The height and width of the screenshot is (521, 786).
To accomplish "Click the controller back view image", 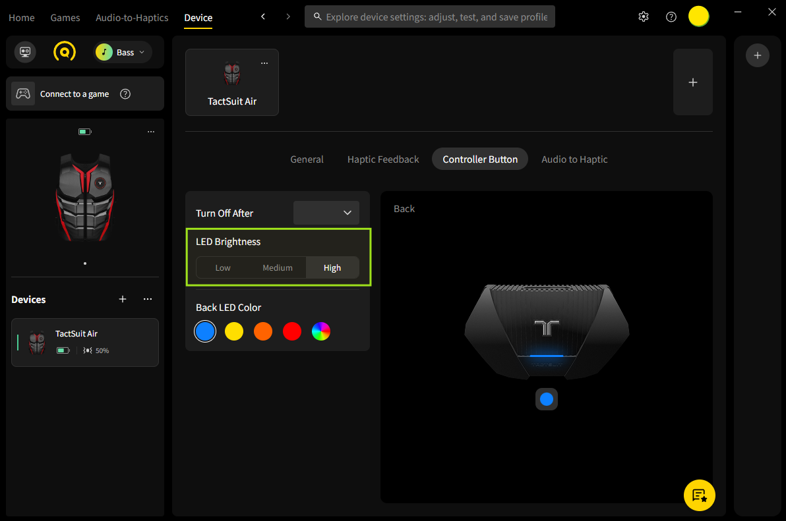I will coord(547,331).
